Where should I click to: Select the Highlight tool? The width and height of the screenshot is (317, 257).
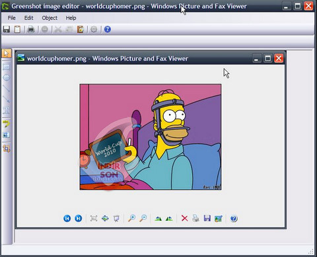[x=7, y=124]
